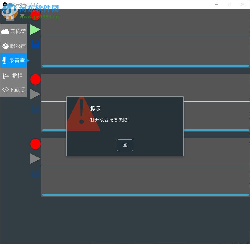Close the application window
Image resolution: width=250 pixels, height=244 pixels.
(243, 4)
